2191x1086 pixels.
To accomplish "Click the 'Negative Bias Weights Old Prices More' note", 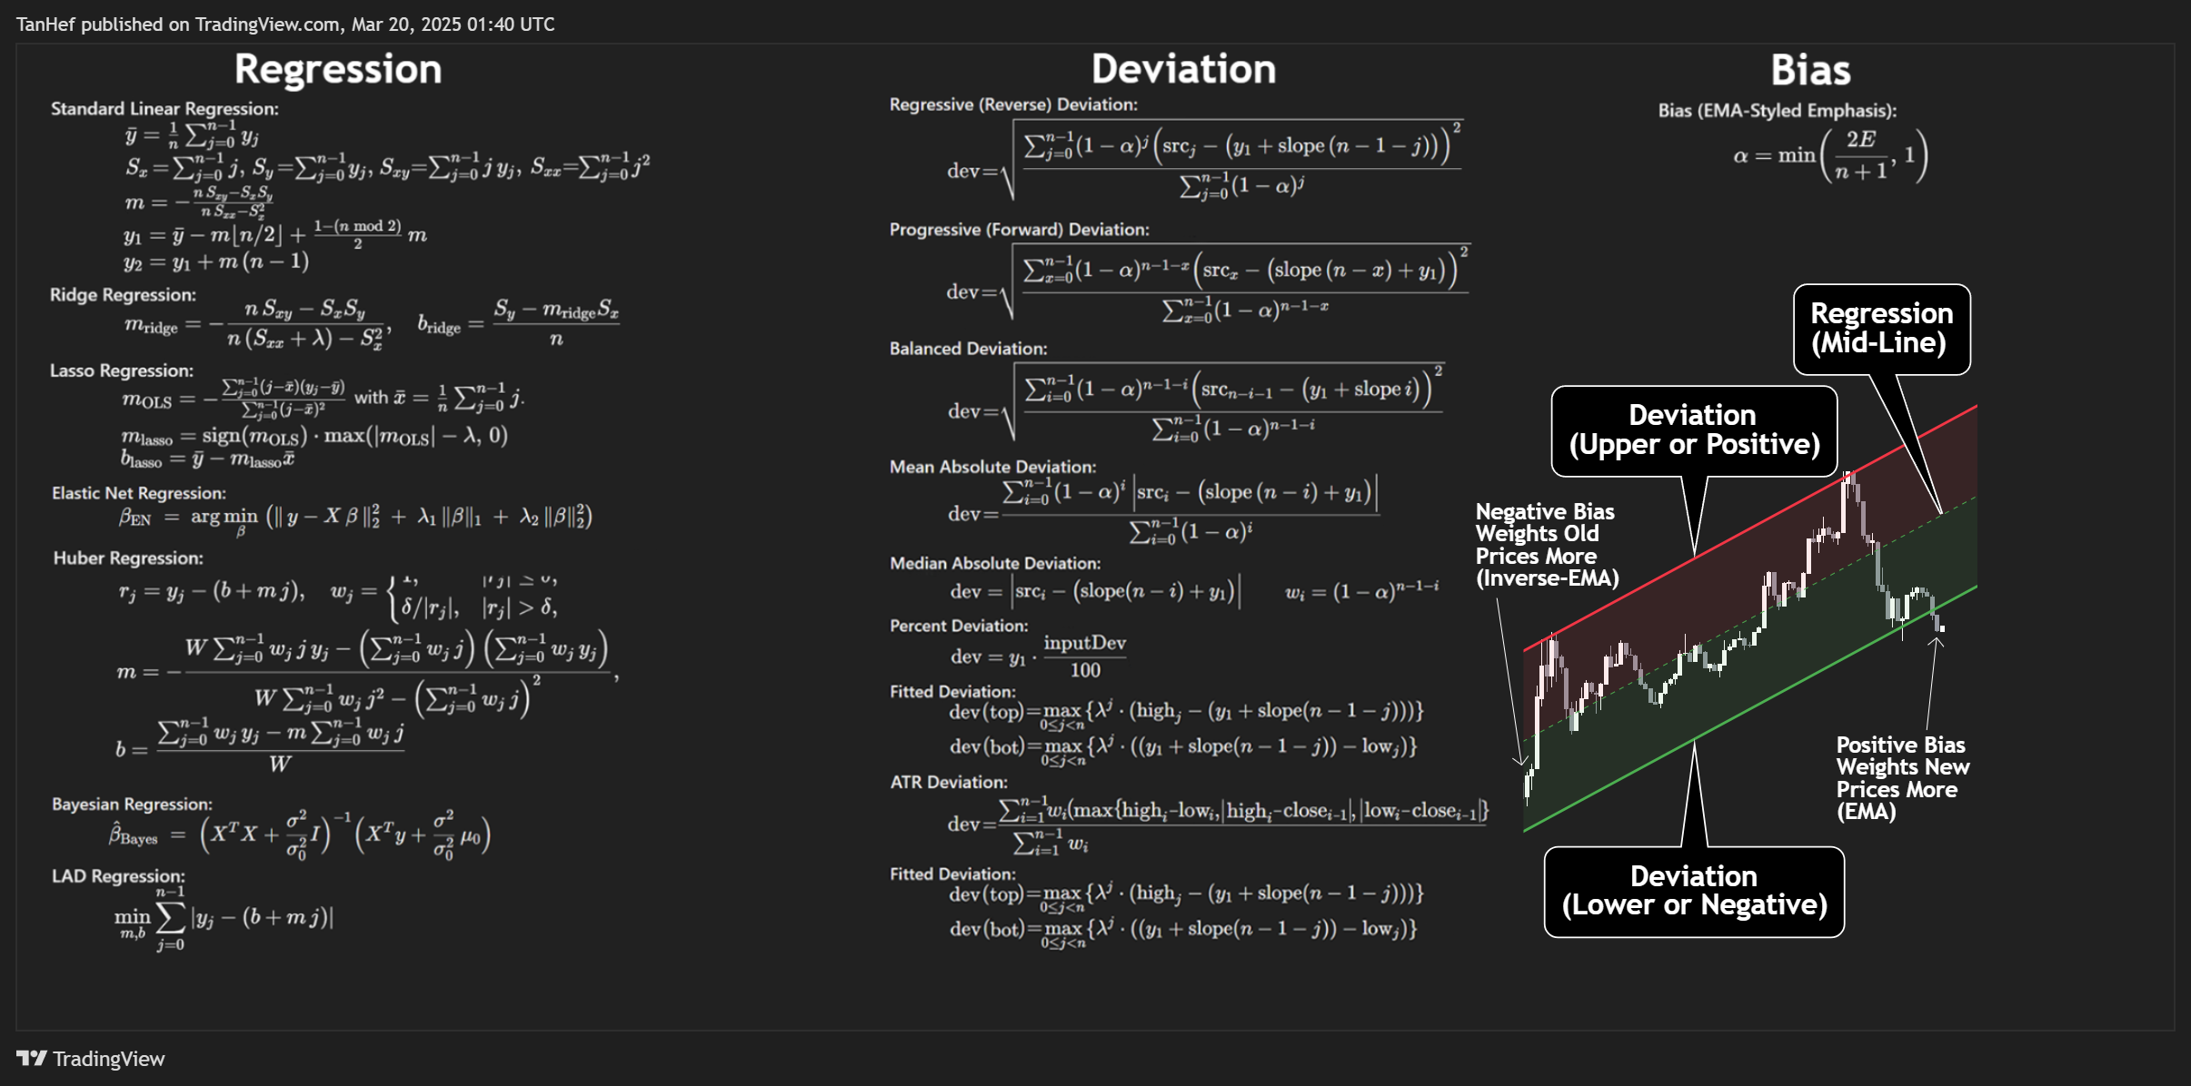I will pos(1547,545).
